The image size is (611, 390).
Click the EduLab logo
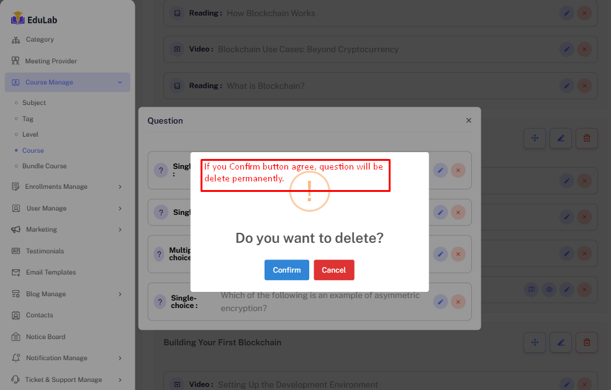[x=34, y=19]
